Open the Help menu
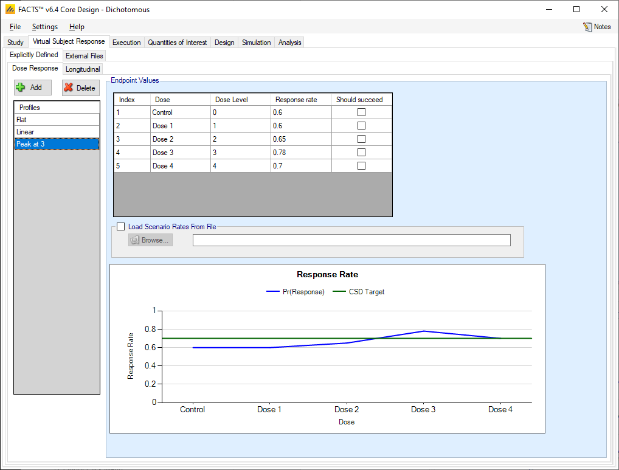 coord(77,27)
